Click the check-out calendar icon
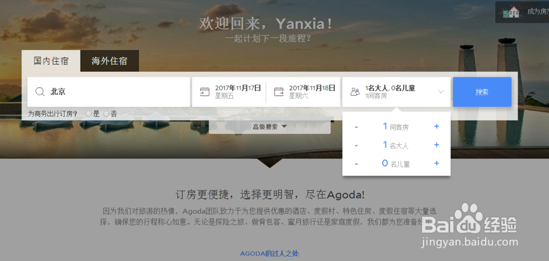Viewport: 549px width, 261px height. coord(279,92)
